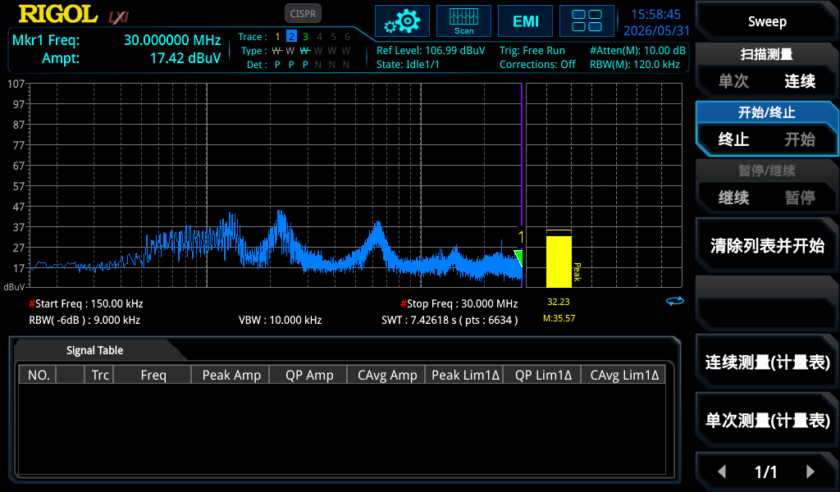This screenshot has height=492, width=840.
Task: Select 暂停 pause option
Action: (800, 198)
